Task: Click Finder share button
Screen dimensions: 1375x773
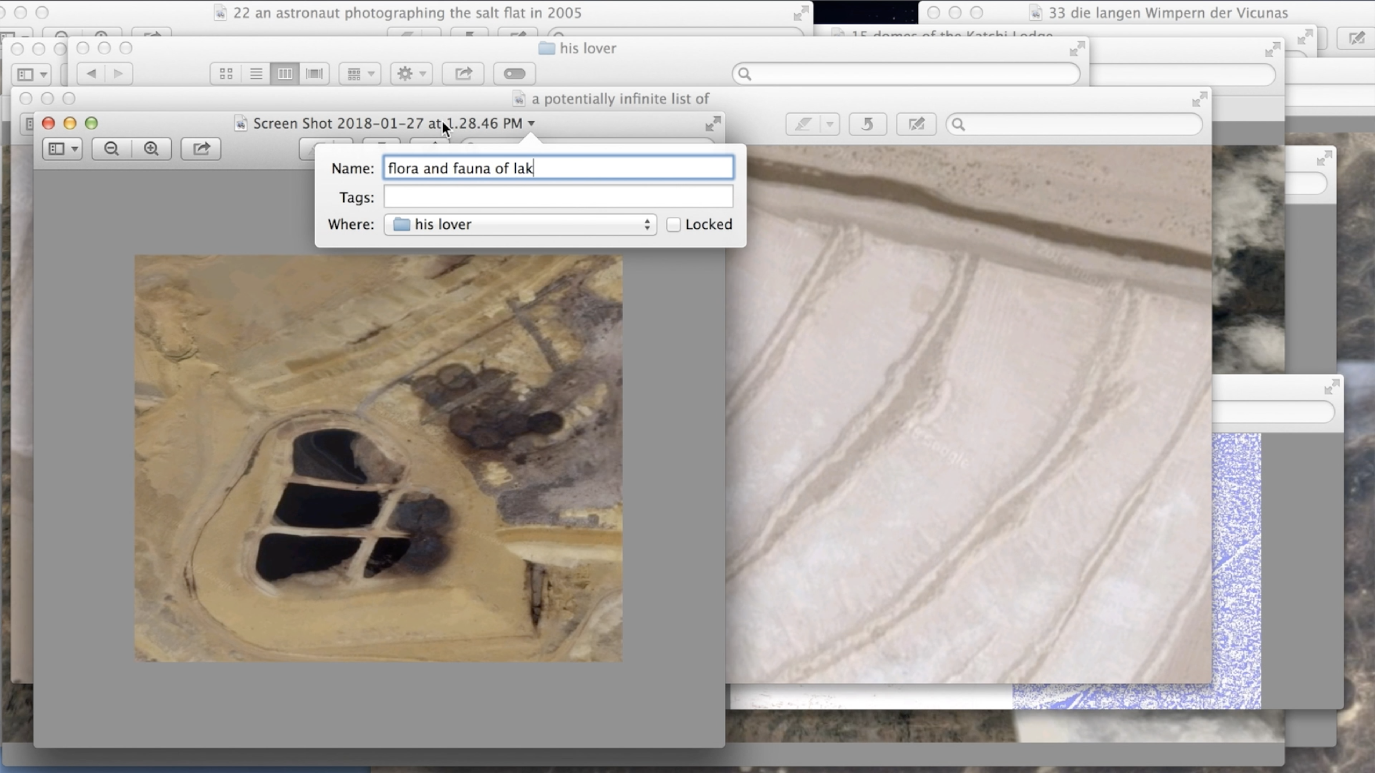Action: tap(463, 74)
